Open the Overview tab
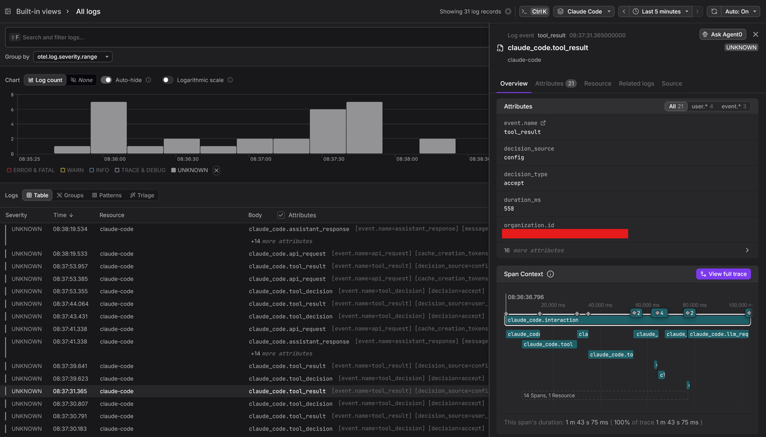 click(x=514, y=84)
